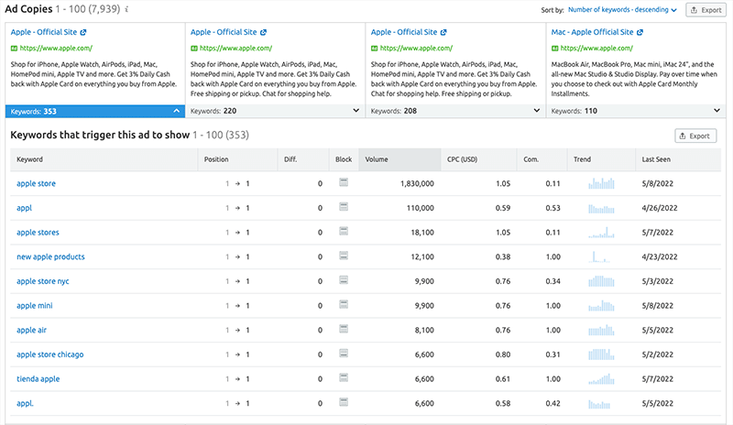This screenshot has width=733, height=425.
Task: Open the 'appl.' keyword link
Action: click(25, 403)
